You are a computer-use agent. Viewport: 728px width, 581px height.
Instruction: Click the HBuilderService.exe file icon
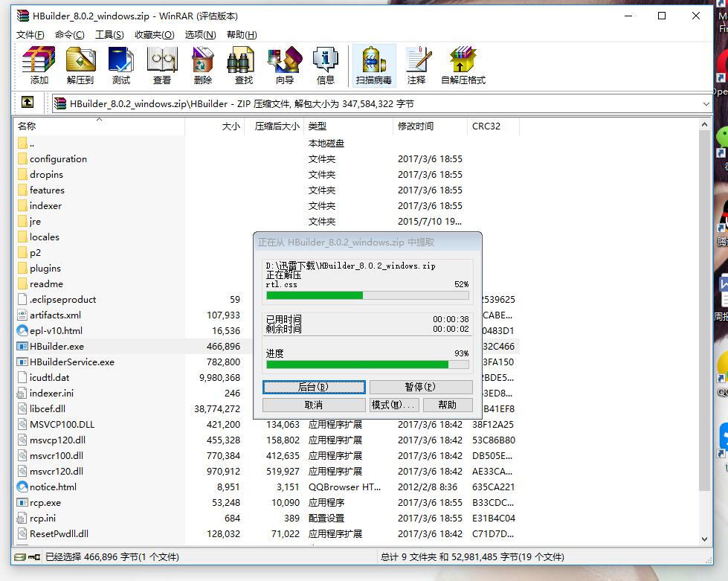pyautogui.click(x=22, y=362)
